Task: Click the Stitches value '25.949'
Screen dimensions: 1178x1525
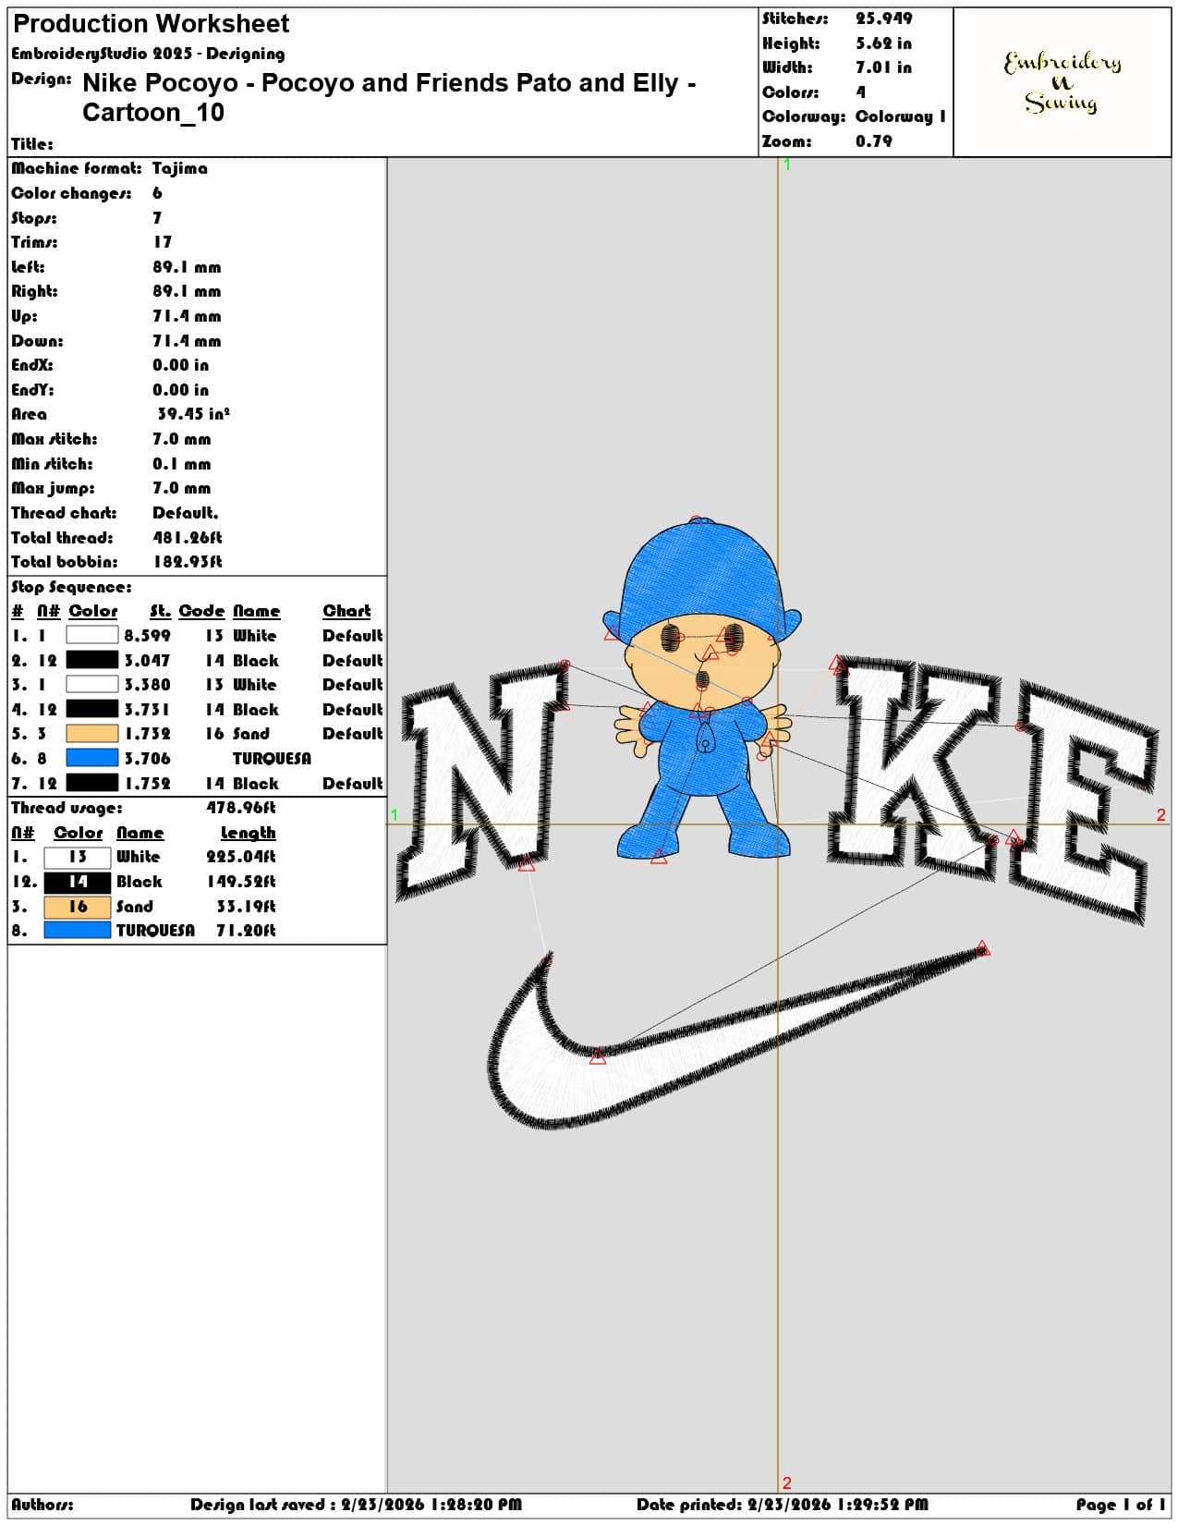Action: pos(883,18)
